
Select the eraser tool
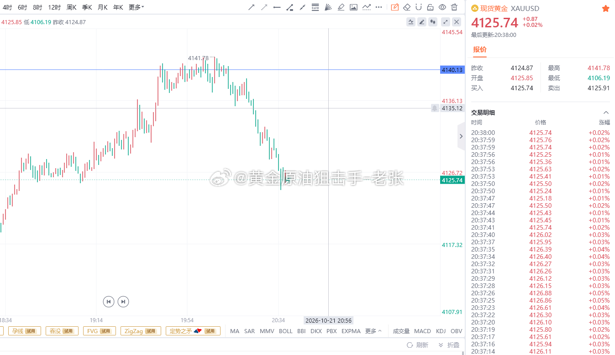407,7
